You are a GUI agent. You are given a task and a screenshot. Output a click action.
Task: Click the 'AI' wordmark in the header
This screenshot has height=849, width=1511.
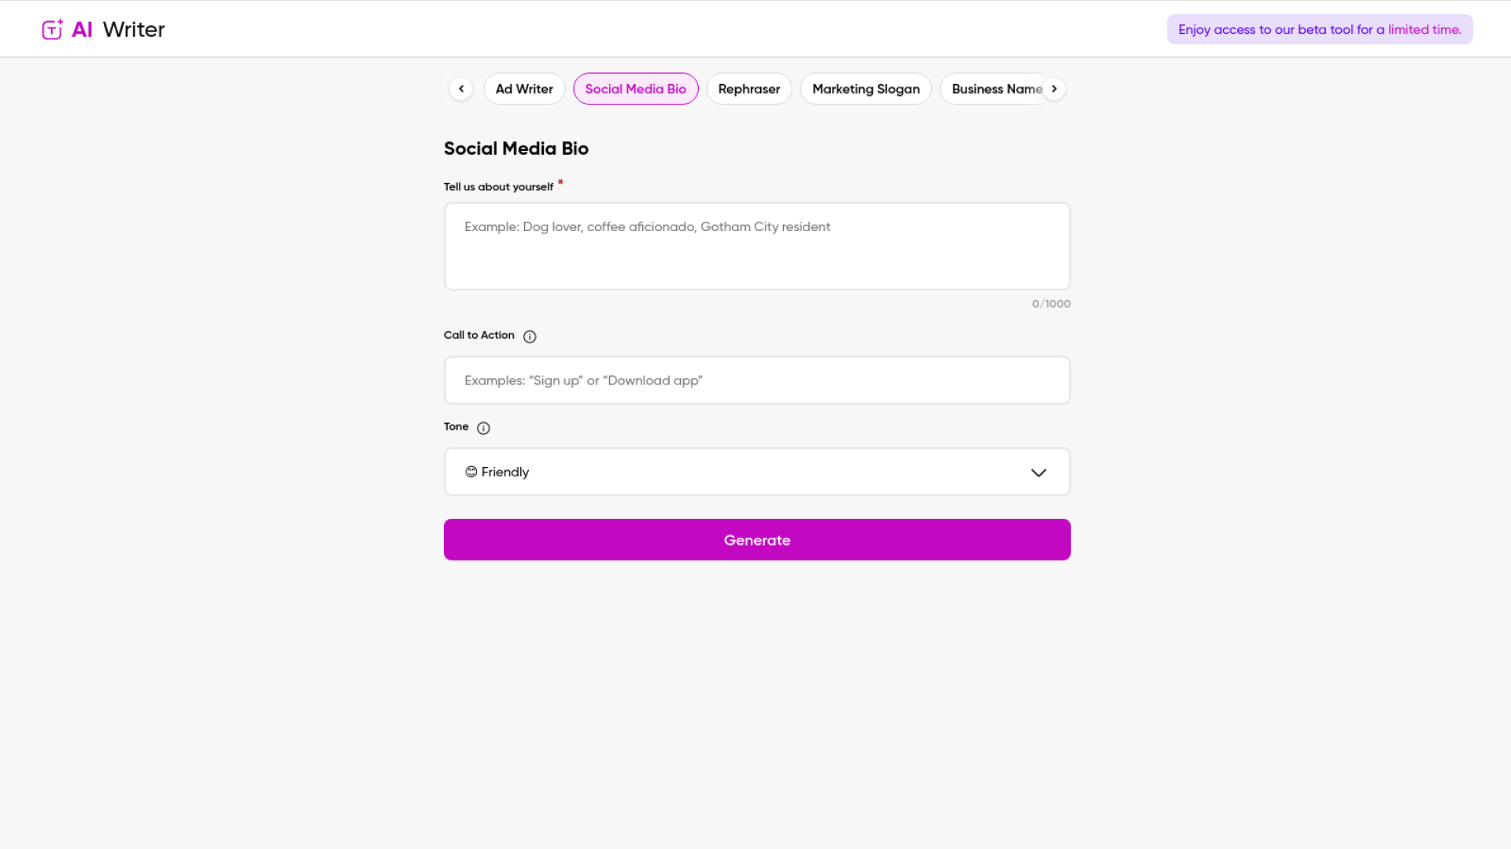[x=83, y=29]
